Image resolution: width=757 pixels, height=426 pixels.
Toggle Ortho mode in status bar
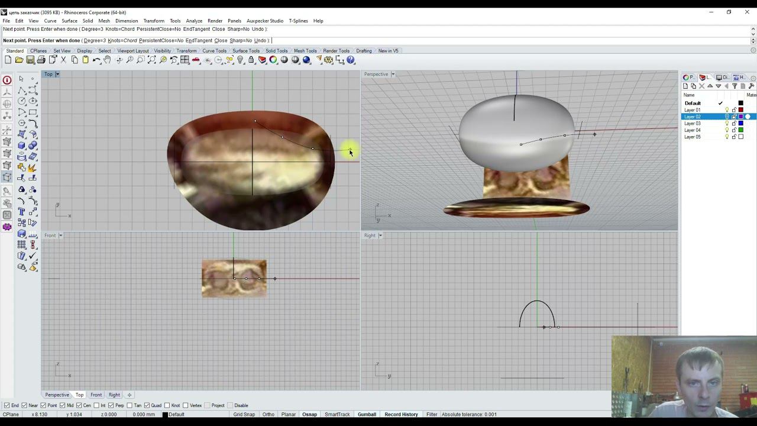(268, 414)
